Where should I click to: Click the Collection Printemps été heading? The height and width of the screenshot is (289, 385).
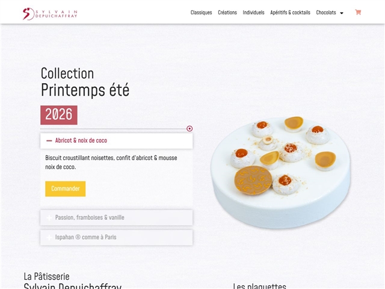(85, 82)
